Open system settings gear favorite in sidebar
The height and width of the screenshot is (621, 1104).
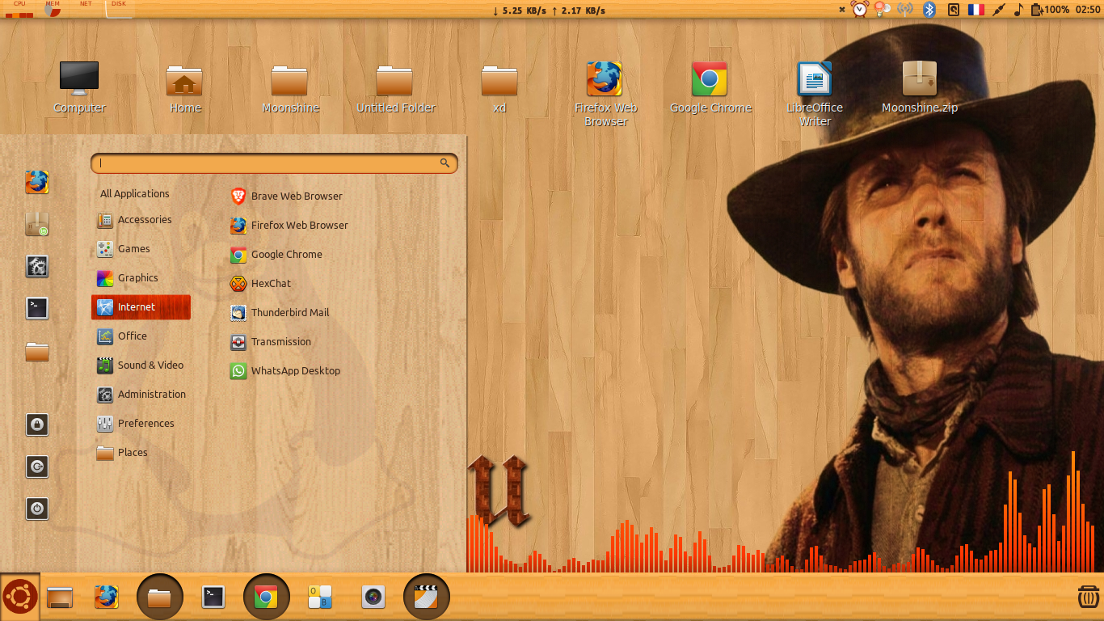[37, 266]
